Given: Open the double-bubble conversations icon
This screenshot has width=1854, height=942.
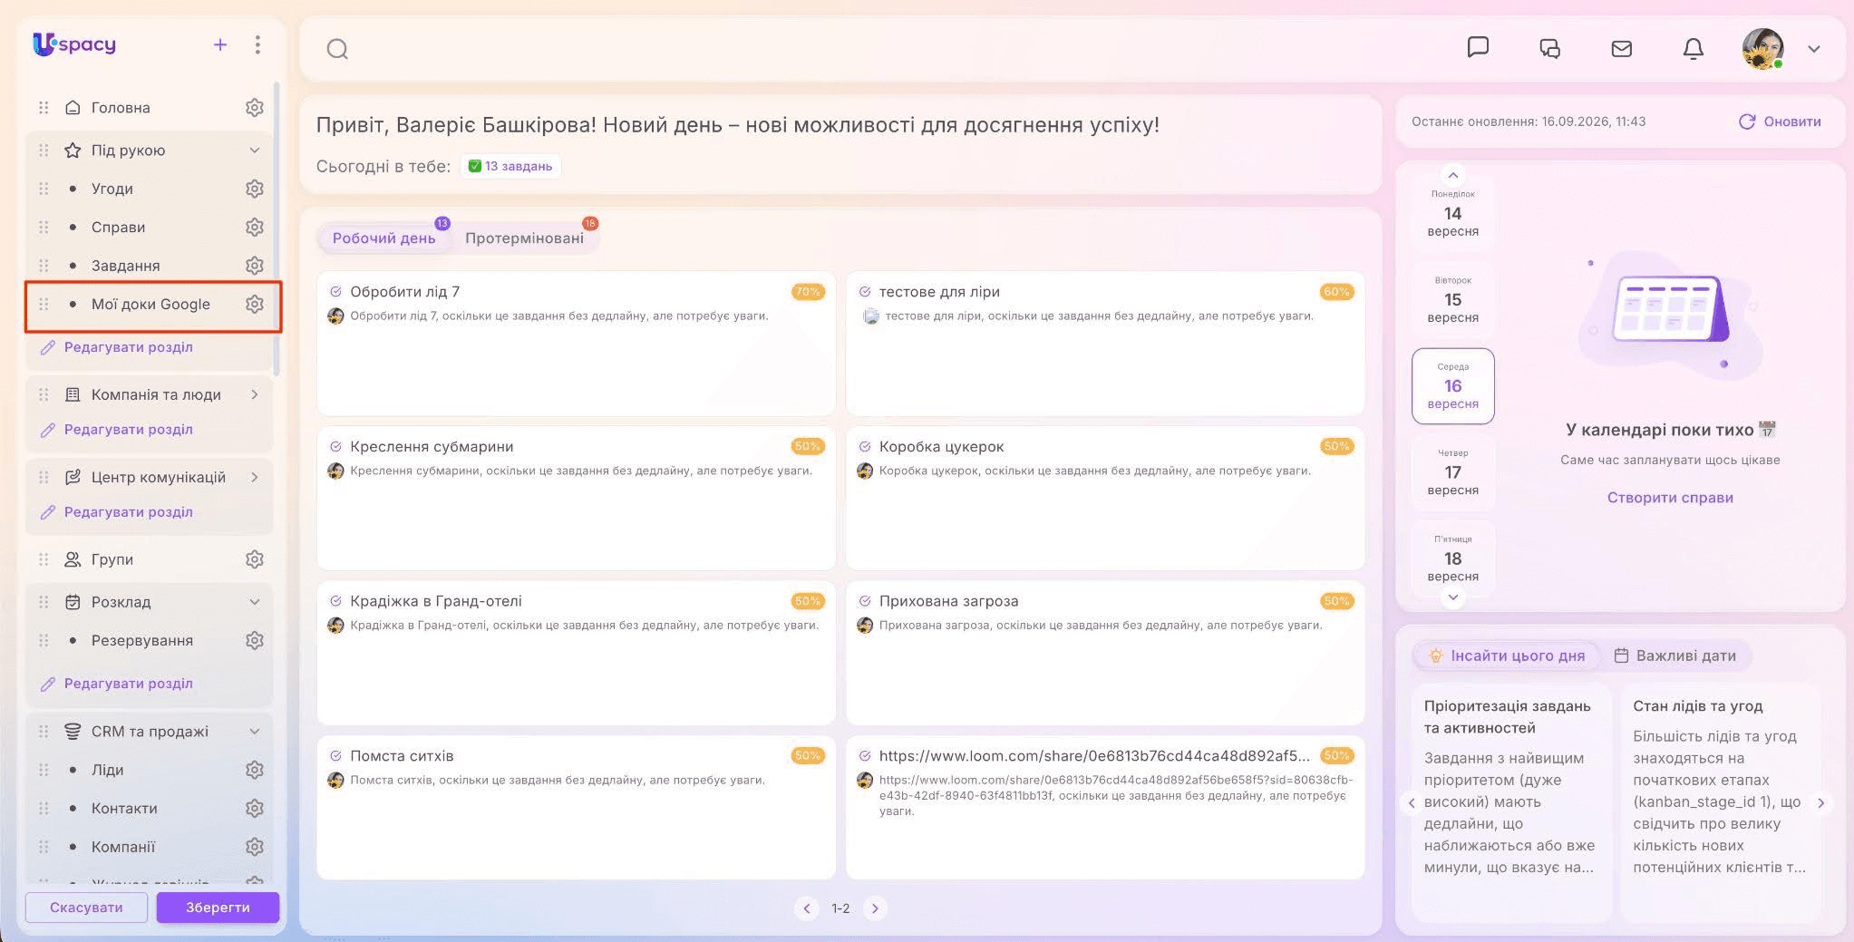Looking at the screenshot, I should pos(1549,48).
